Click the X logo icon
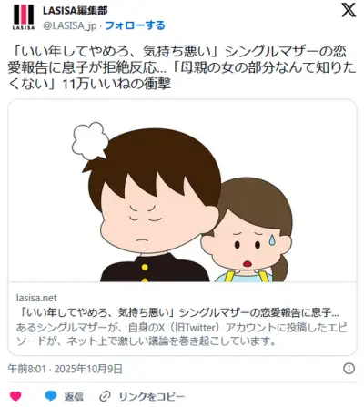The width and height of the screenshot is (364, 407). (x=349, y=11)
